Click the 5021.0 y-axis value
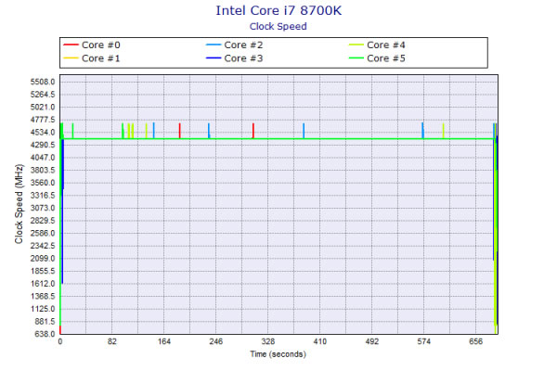The image size is (557, 371). (43, 108)
